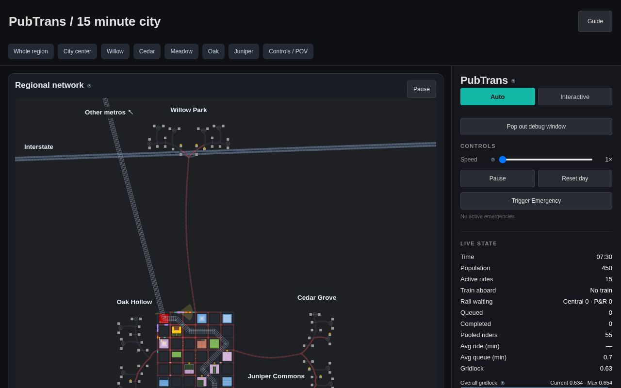
Task: Click the Time value 07:30
Action: (604, 257)
